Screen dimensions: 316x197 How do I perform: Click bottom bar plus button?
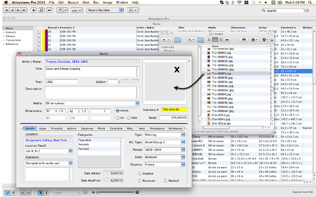pyautogui.click(x=22, y=193)
